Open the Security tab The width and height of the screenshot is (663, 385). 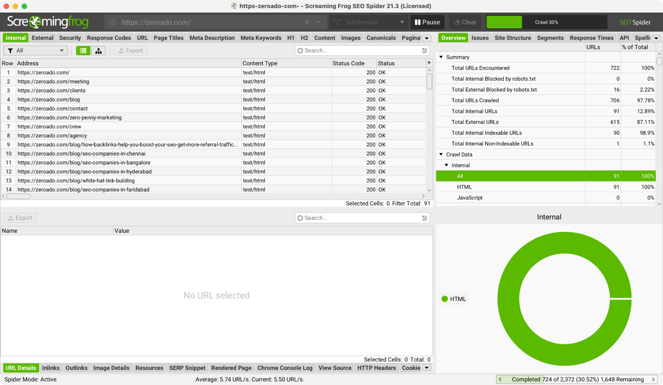[70, 38]
